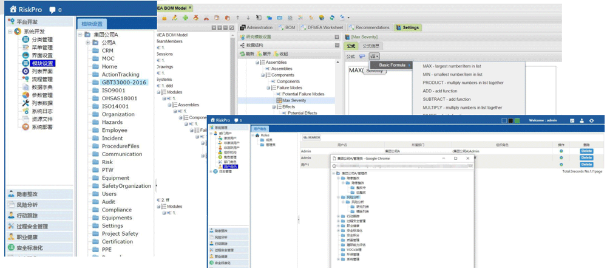The image size is (607, 268).
Task: Open the 隐患整改 section in left window
Action: pos(40,194)
